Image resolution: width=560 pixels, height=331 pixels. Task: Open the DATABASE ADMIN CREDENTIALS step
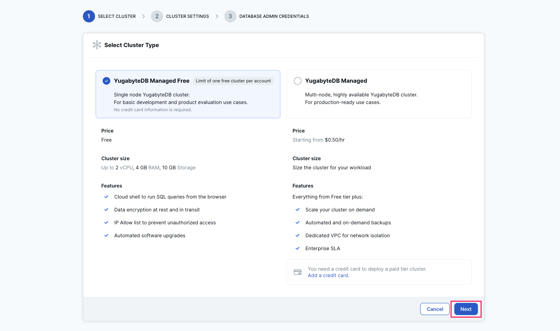pyautogui.click(x=274, y=16)
